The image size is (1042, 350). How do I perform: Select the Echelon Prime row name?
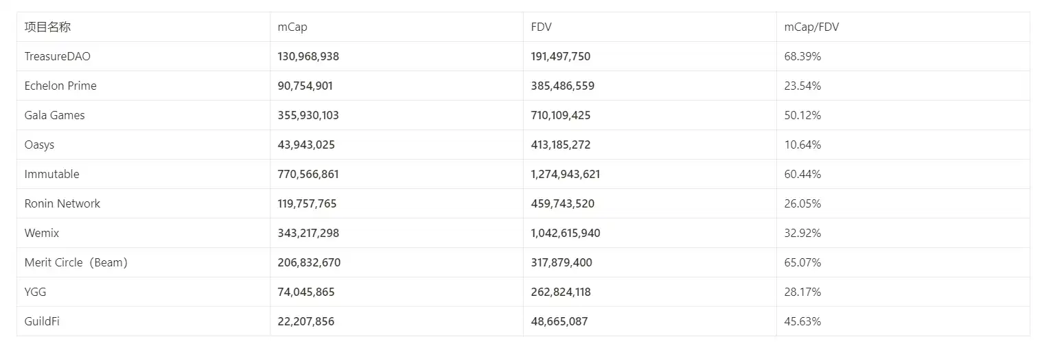pos(60,86)
